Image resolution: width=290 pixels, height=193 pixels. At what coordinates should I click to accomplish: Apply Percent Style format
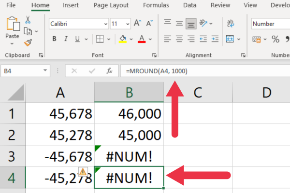coord(275,39)
